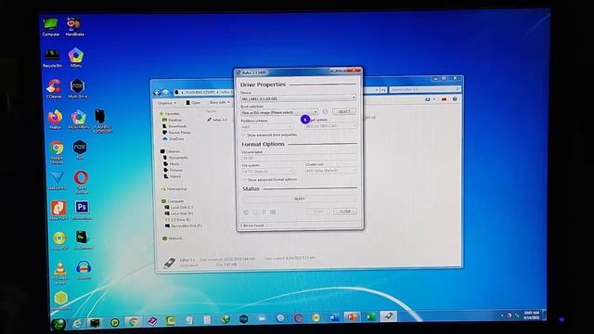Click the Computer desktop icon
The height and width of the screenshot is (334, 594).
51,27
